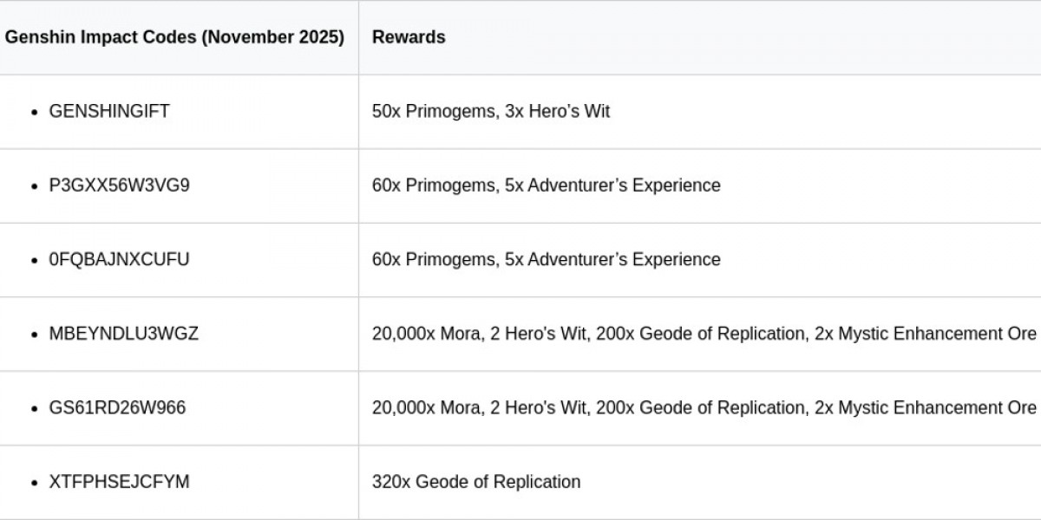This screenshot has height=520, width=1041.
Task: Select the MBEYNDLU3WGZ code text
Action: pos(123,334)
